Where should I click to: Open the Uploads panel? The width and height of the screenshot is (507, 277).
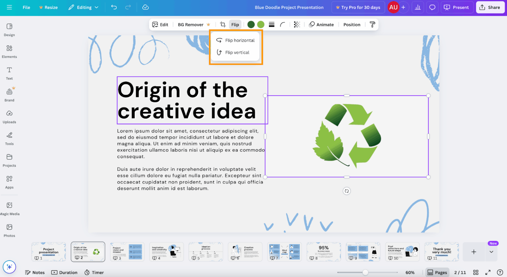9,117
